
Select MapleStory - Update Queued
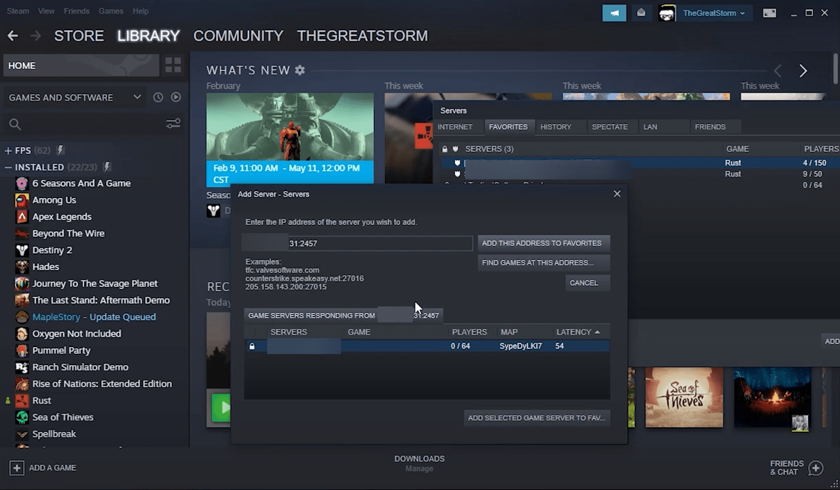tap(94, 317)
